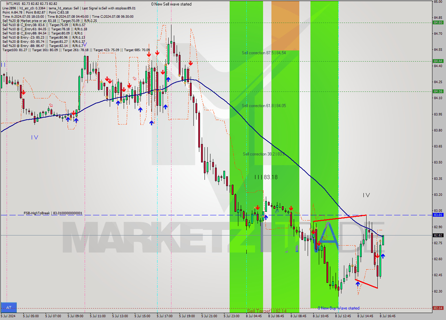Select 'Sell correction 87.5 | 84.54' label
Viewport: 446px width, 320px height.
(264, 53)
